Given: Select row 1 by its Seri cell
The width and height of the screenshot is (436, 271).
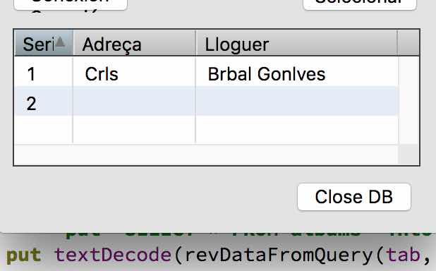Looking at the screenshot, I should 44,73.
